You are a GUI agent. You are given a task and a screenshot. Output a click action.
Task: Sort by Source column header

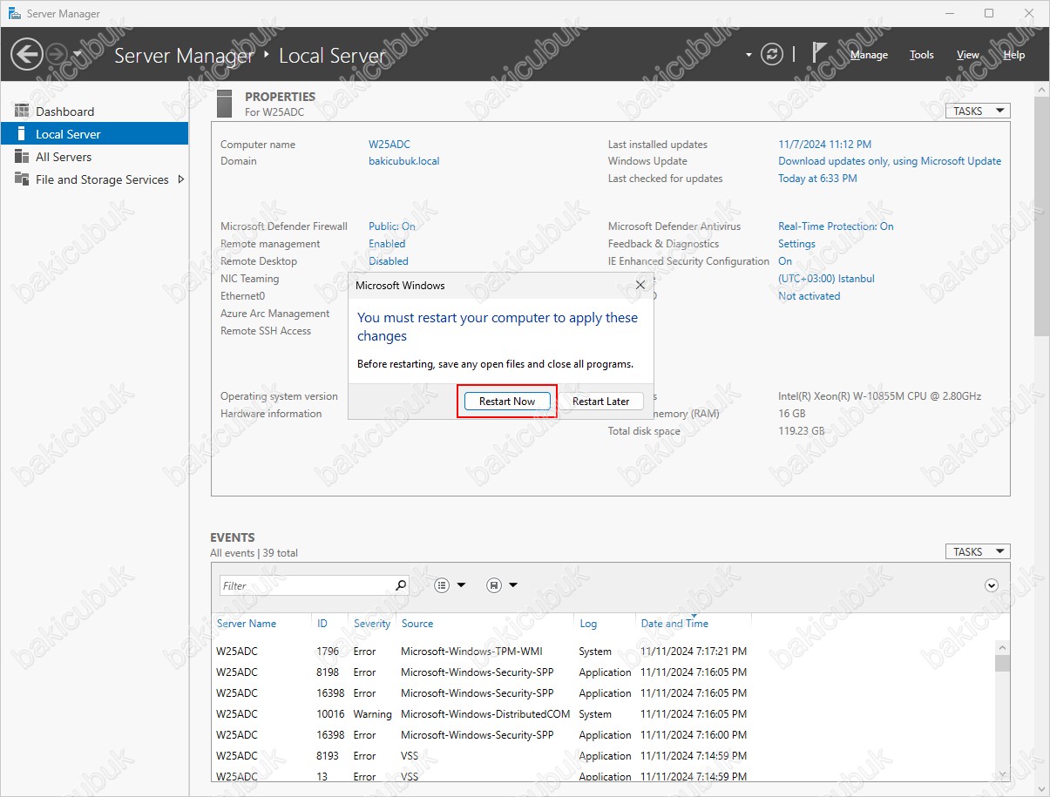point(417,624)
